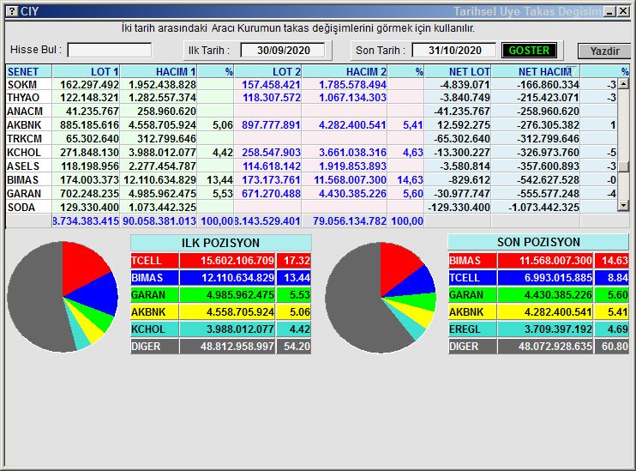
Task: Click the sort arrow on NET HACIM header
Action: pos(572,71)
